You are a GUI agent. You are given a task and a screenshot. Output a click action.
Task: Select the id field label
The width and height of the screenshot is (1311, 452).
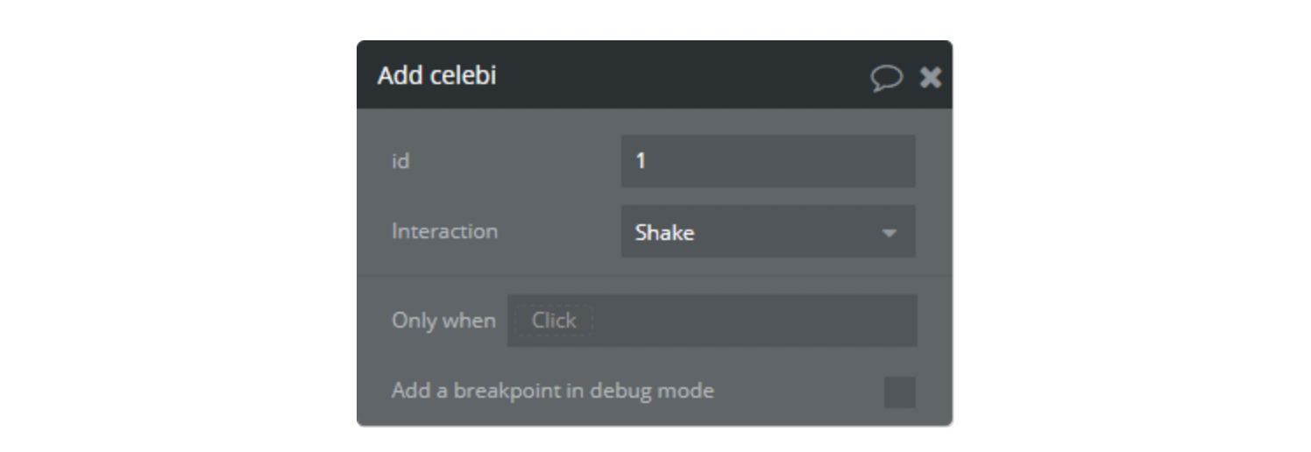tap(400, 161)
